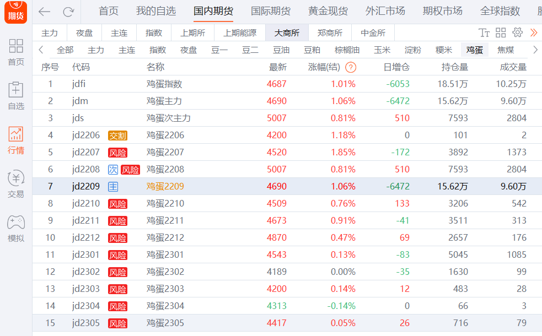Open the settings gear icon

click(517, 32)
